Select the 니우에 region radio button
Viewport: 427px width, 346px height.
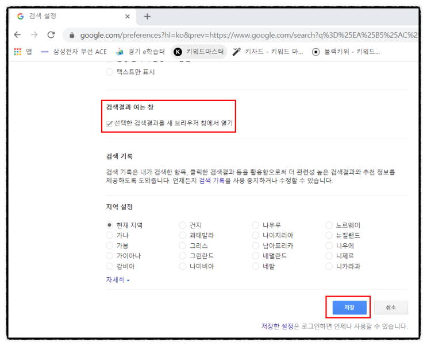point(329,246)
